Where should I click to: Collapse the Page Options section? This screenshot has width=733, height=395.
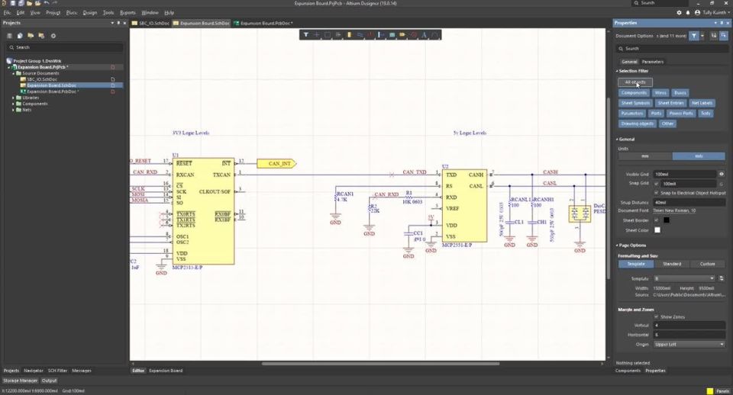[x=617, y=245]
